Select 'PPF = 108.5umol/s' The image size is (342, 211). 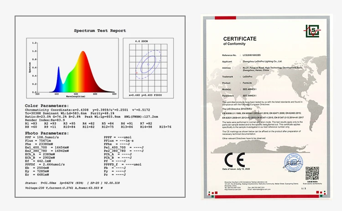tap(42, 137)
